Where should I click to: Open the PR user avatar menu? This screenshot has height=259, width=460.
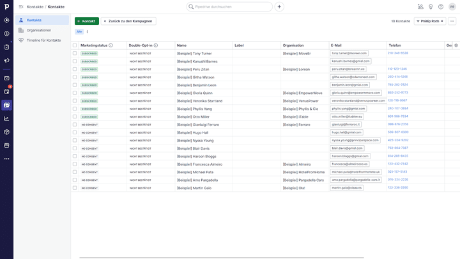[452, 7]
